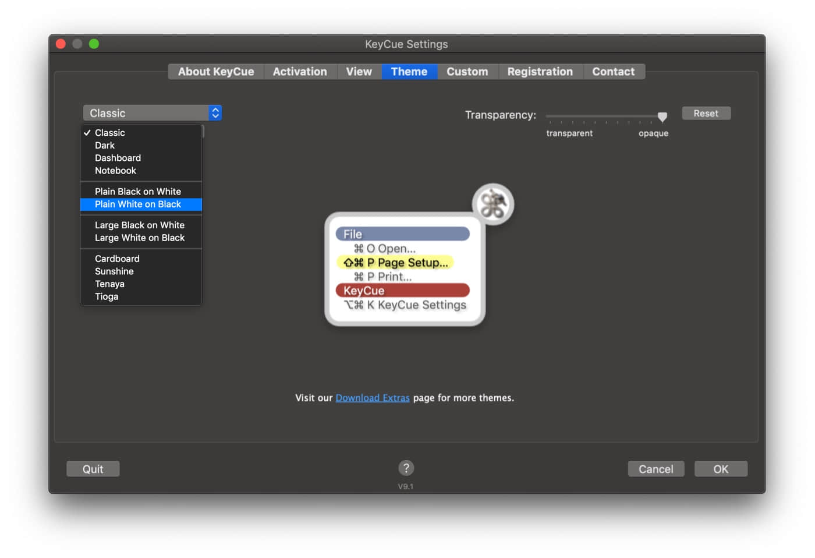Quit KeyCue with the Quit button
This screenshot has height=558, width=815.
(x=93, y=469)
